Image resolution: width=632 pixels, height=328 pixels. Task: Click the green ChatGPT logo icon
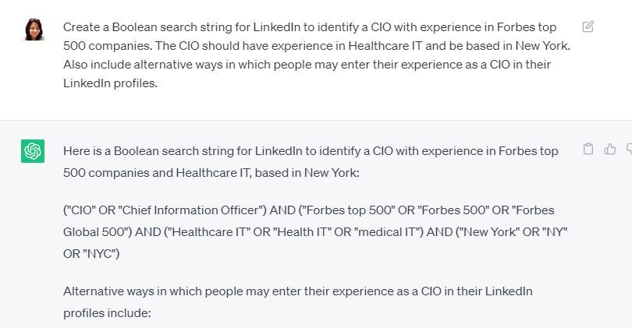click(x=33, y=151)
